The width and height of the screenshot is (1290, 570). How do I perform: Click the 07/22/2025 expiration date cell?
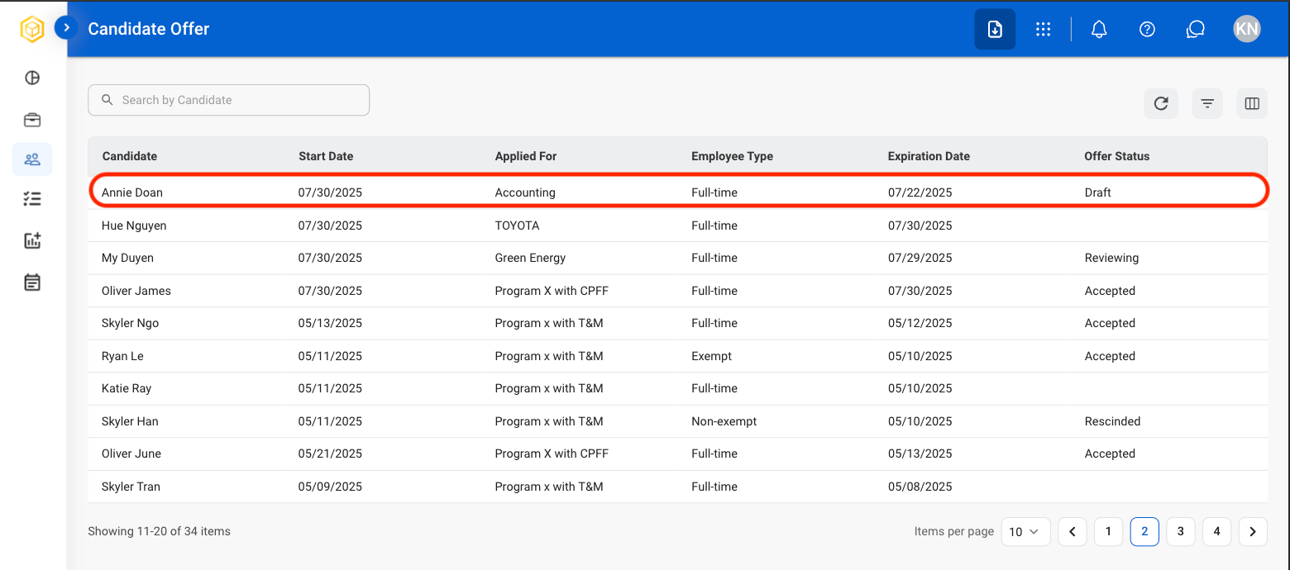click(x=920, y=192)
